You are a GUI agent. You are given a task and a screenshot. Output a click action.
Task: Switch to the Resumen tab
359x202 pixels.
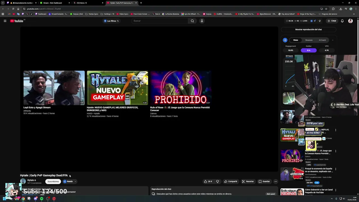309,40
